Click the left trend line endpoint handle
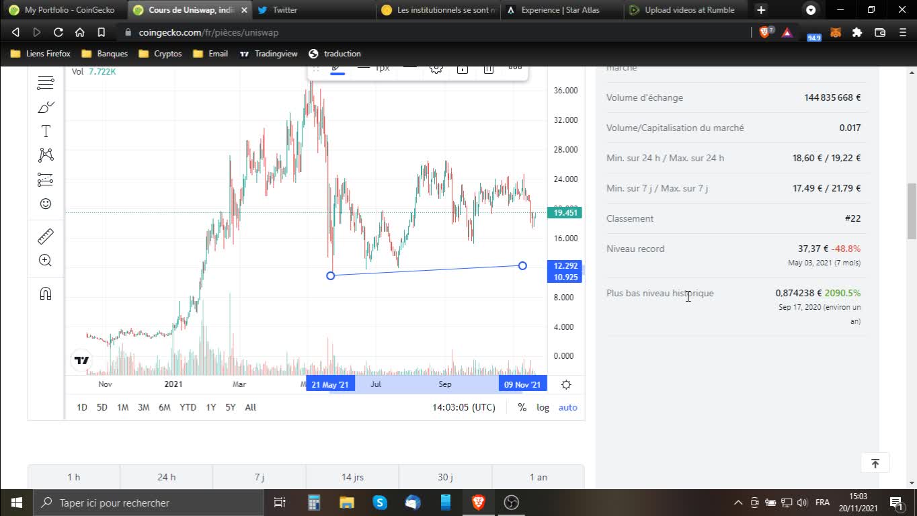The width and height of the screenshot is (917, 516). tap(330, 275)
